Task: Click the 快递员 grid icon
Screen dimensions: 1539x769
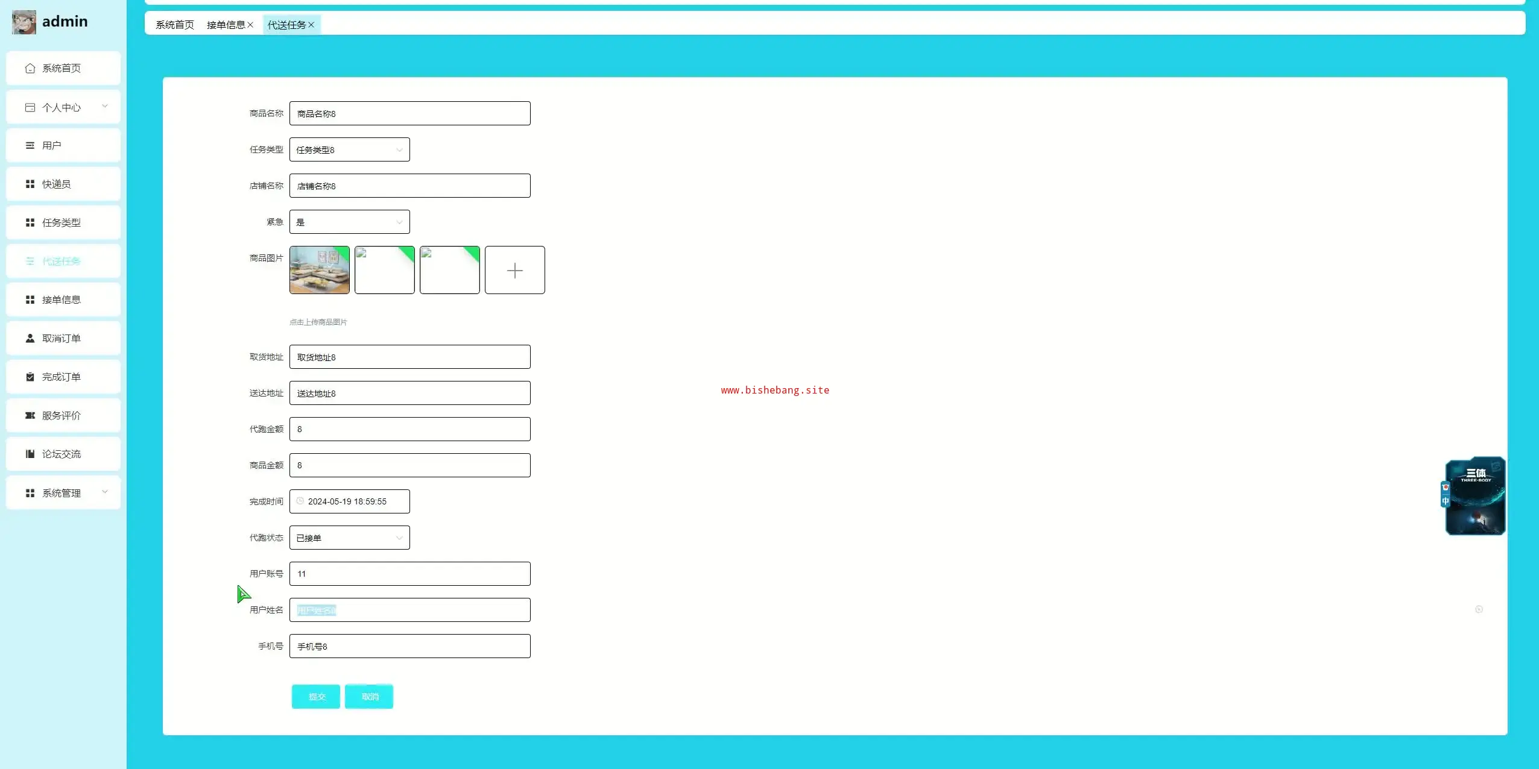Action: (x=30, y=184)
